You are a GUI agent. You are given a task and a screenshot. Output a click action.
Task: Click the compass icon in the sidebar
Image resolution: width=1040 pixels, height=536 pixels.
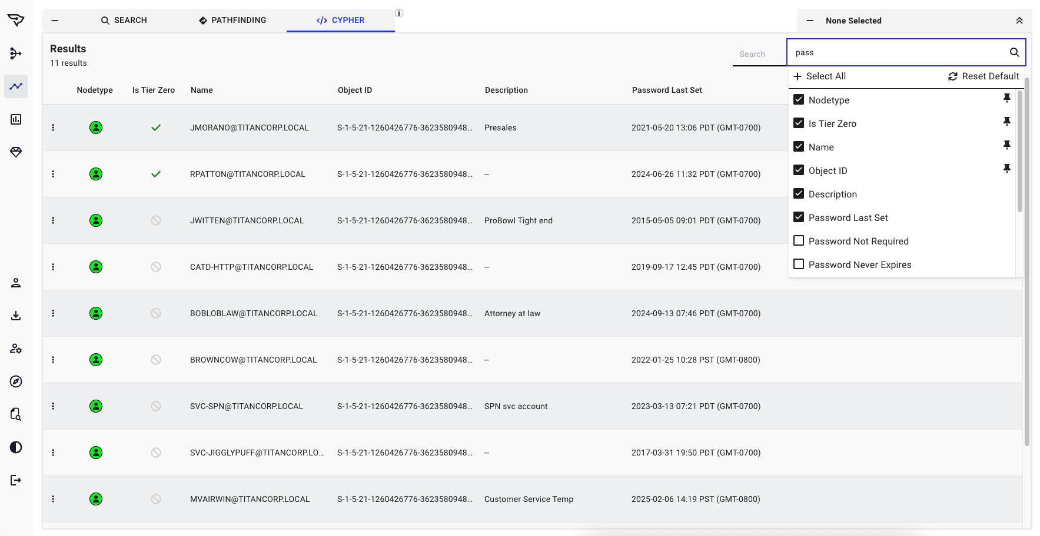coord(16,381)
